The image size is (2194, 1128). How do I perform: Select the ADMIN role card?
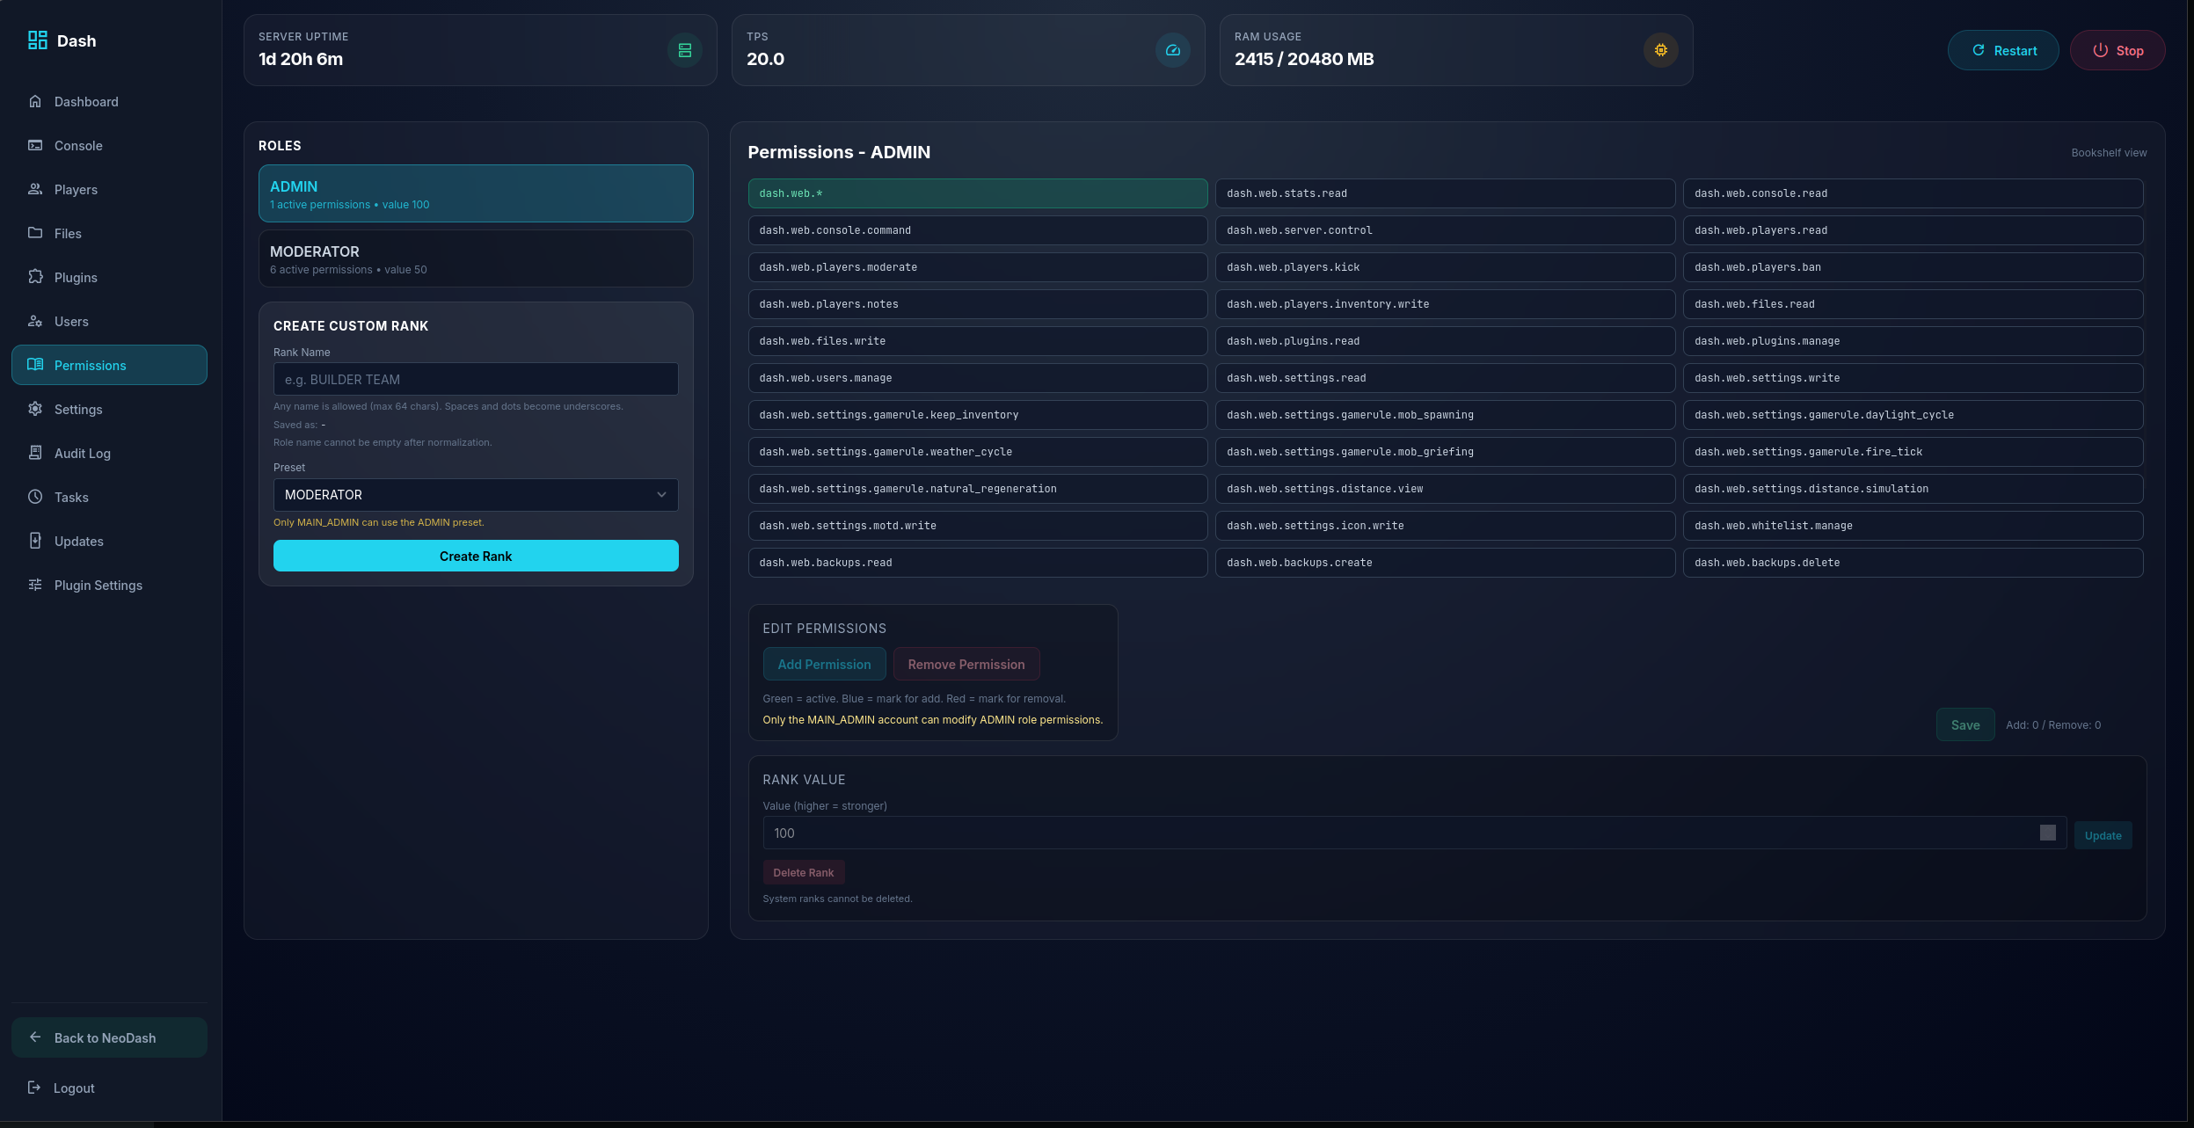click(x=476, y=193)
